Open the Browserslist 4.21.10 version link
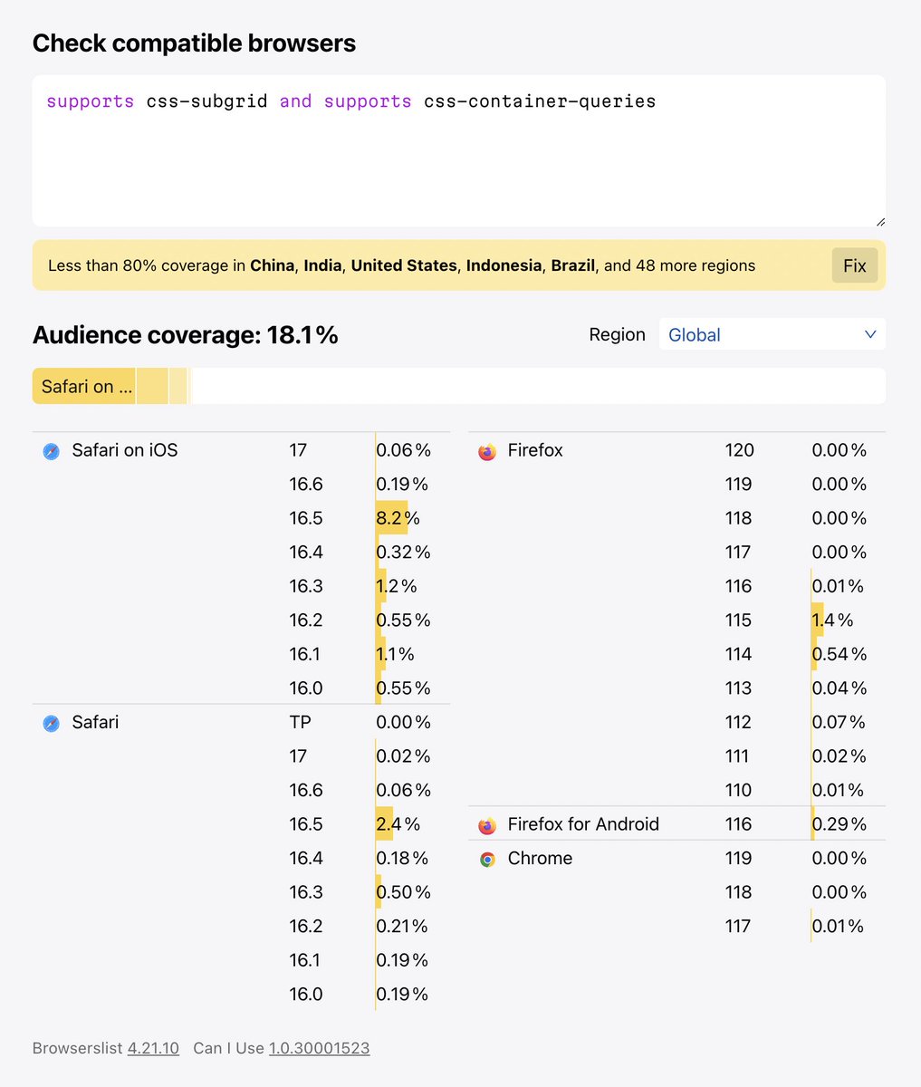921x1087 pixels. 153,1048
